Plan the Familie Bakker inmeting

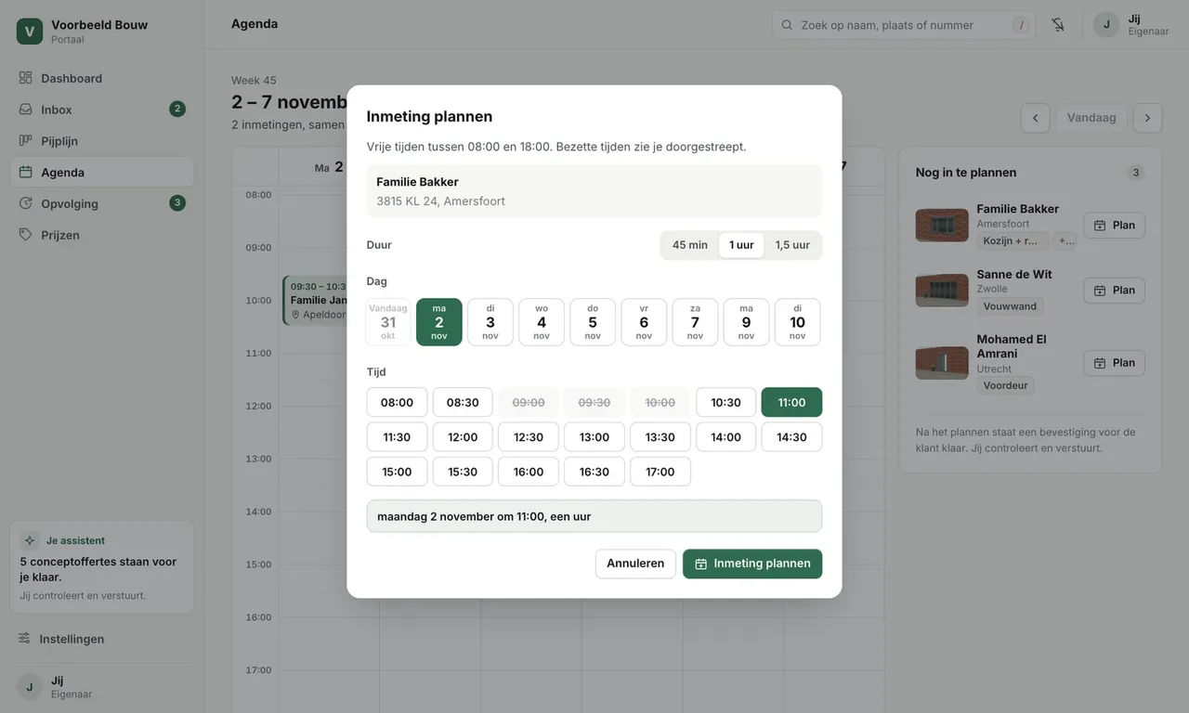click(x=1114, y=226)
